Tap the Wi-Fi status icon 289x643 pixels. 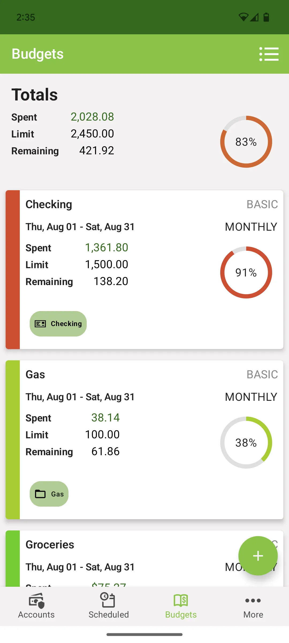[244, 17]
